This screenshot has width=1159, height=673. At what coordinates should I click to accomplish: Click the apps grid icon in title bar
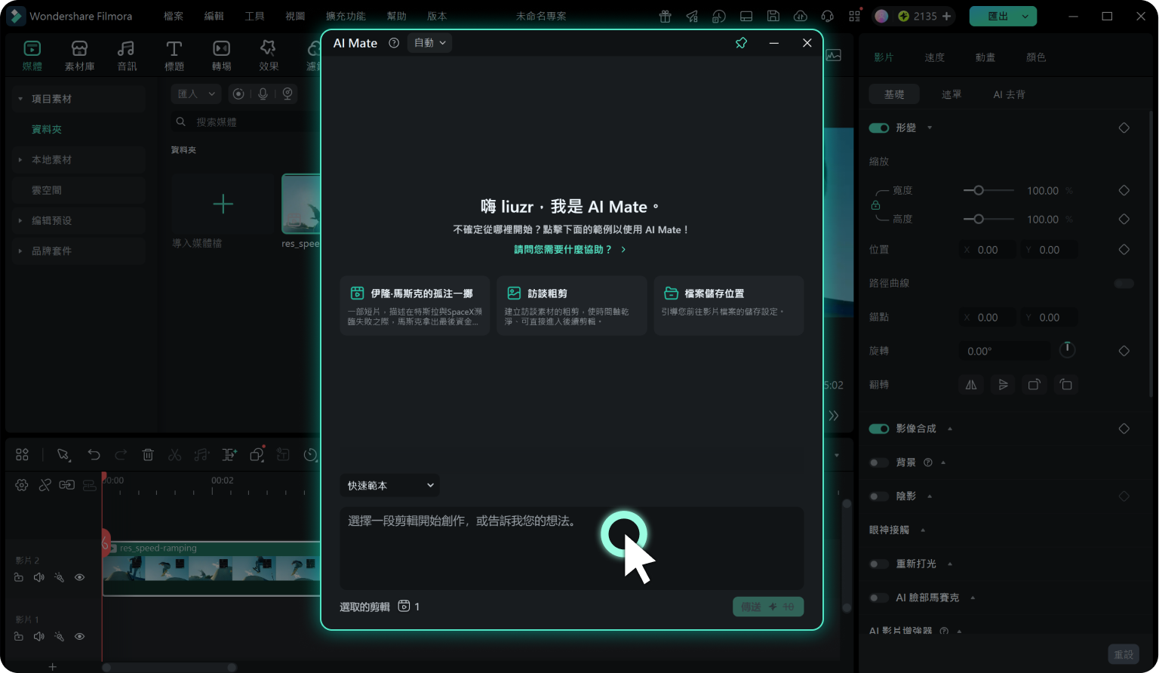click(x=855, y=16)
